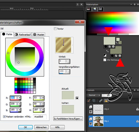Switch to the Farbverlauf tab
Viewport: 139px width, 132px height.
(x=23, y=34)
